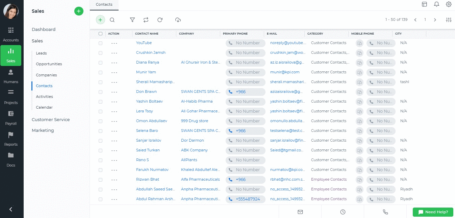
Task: Go to next page of contacts
Action: (435, 20)
